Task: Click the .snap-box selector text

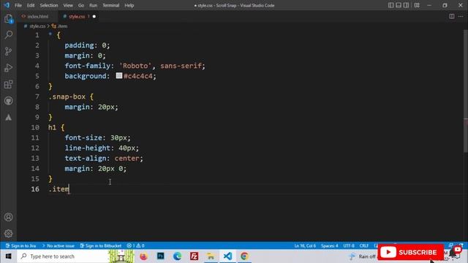Action: [67, 96]
